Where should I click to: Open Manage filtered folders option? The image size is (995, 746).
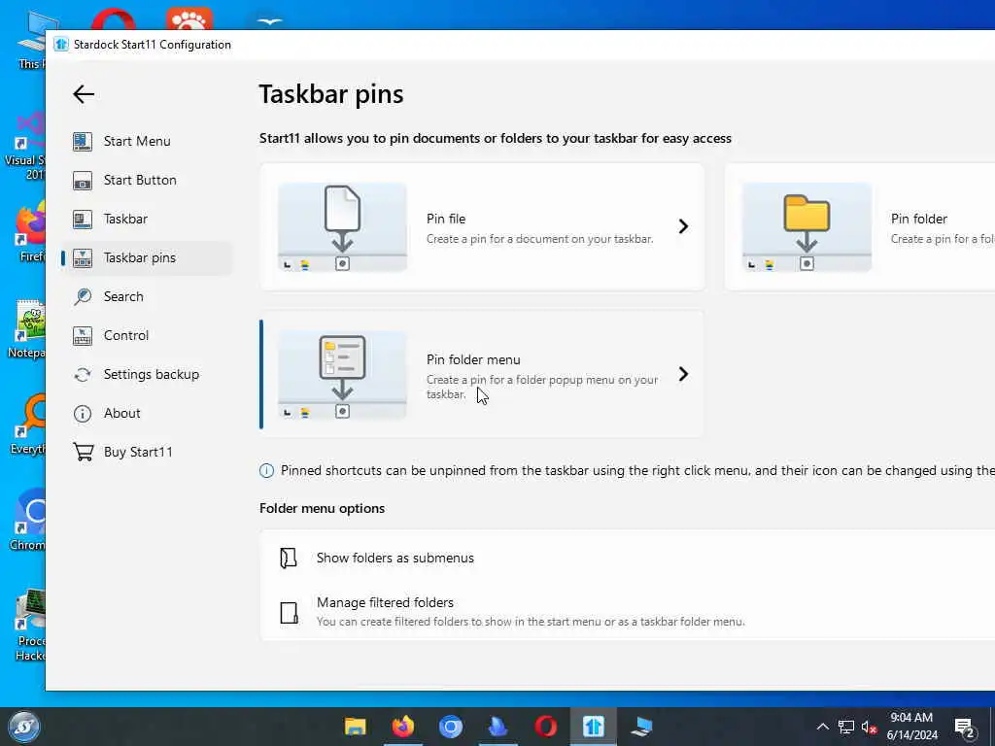pos(627,612)
